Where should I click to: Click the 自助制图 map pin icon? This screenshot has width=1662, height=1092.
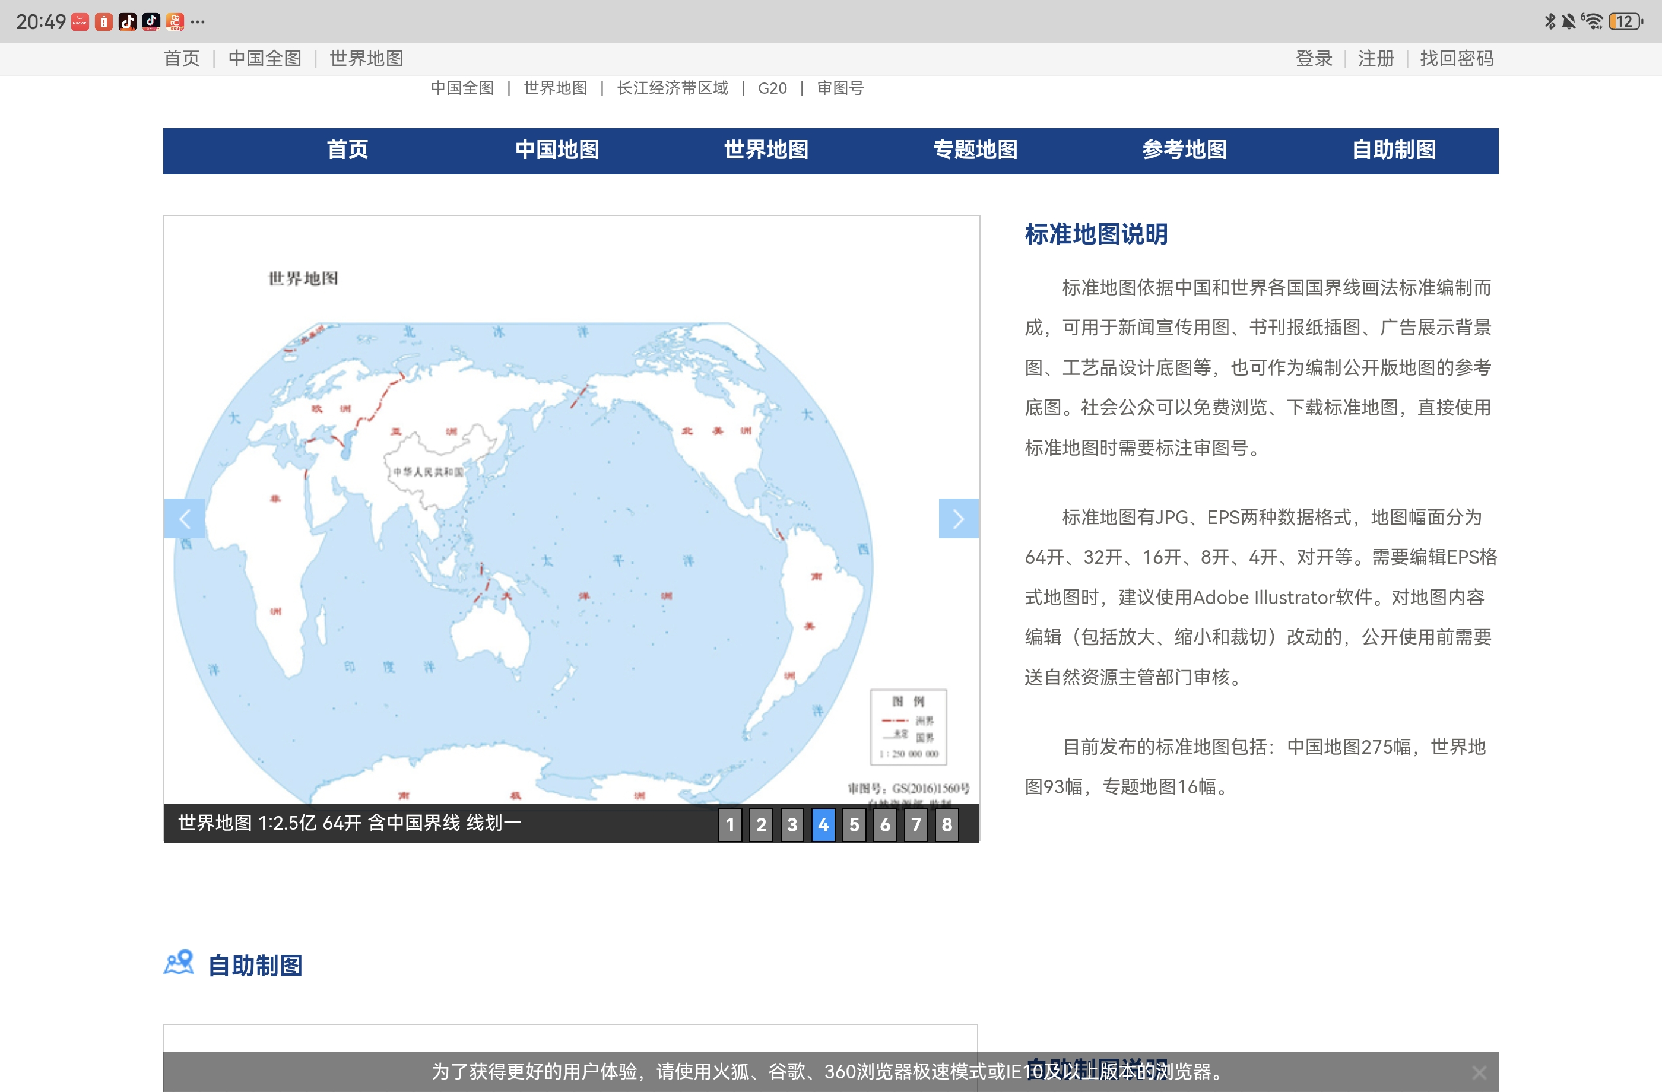coord(179,965)
